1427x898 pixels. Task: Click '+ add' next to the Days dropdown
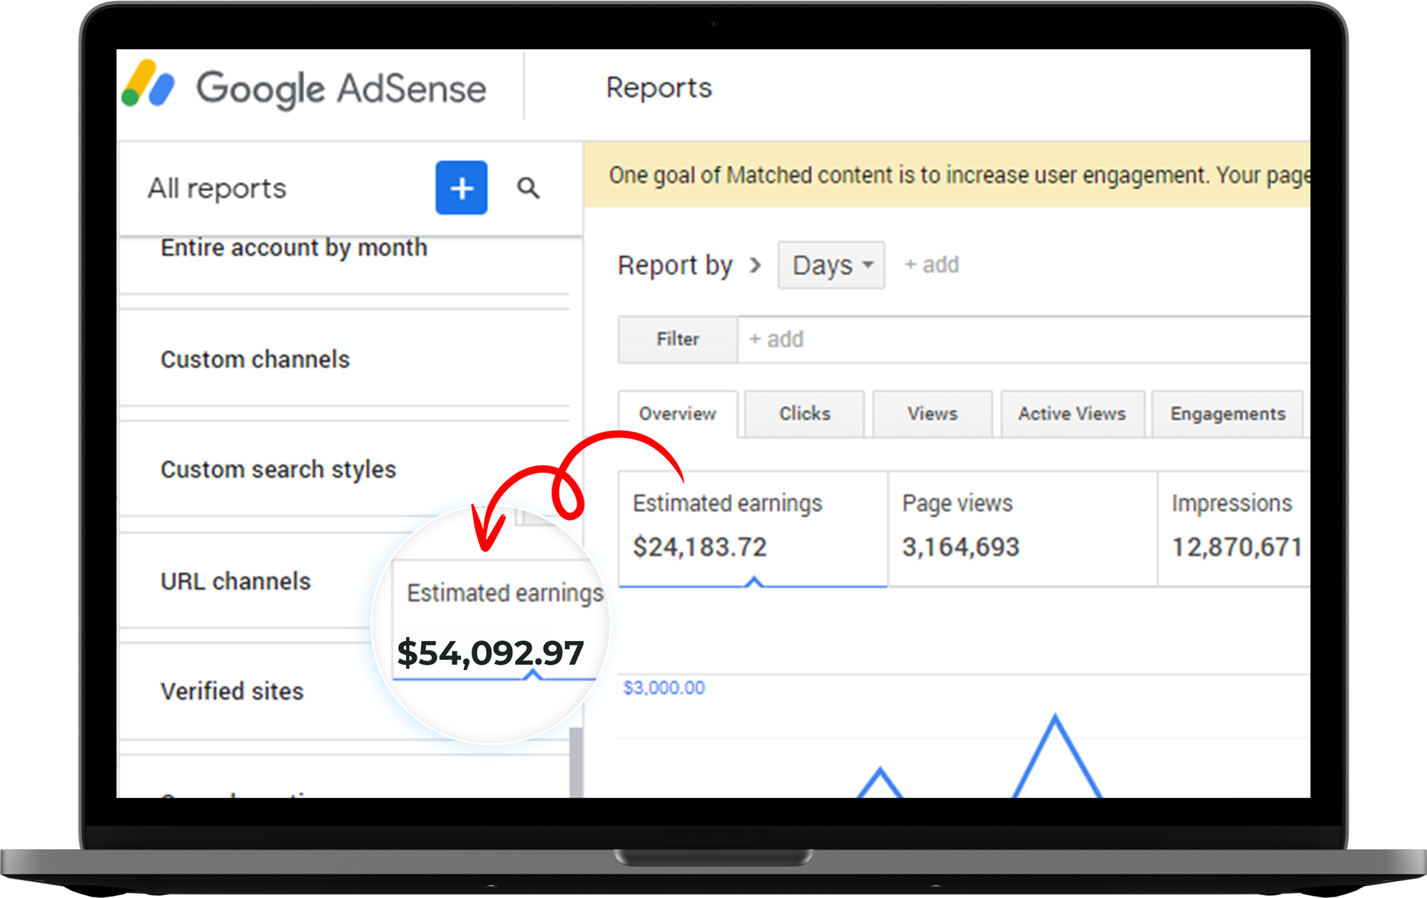[931, 265]
